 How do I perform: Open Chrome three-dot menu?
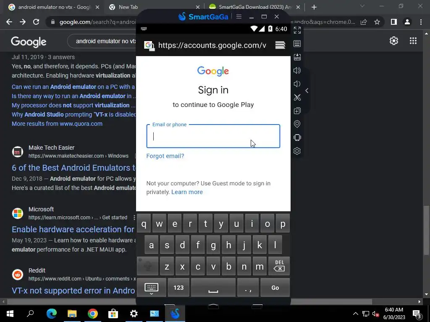click(421, 22)
